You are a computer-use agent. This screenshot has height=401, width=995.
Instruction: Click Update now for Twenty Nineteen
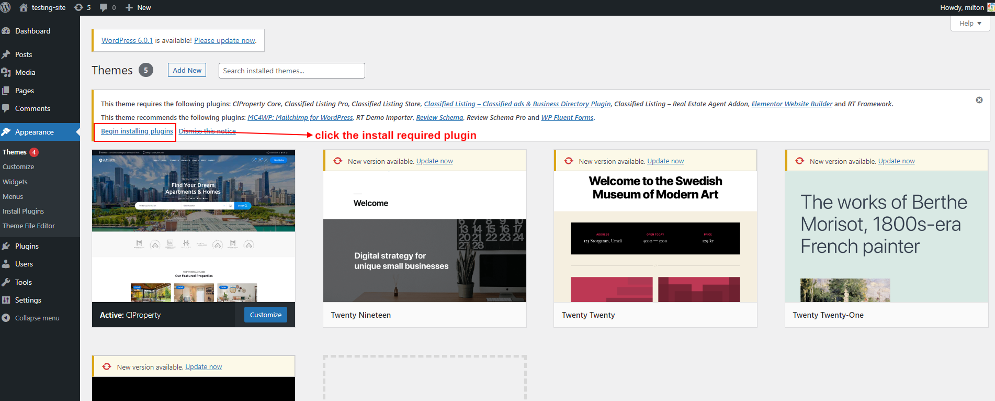click(x=435, y=161)
